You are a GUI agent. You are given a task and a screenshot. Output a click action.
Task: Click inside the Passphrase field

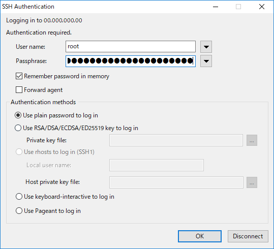(x=131, y=61)
